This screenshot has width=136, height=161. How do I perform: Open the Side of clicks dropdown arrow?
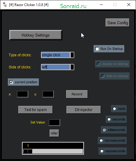point(72,67)
